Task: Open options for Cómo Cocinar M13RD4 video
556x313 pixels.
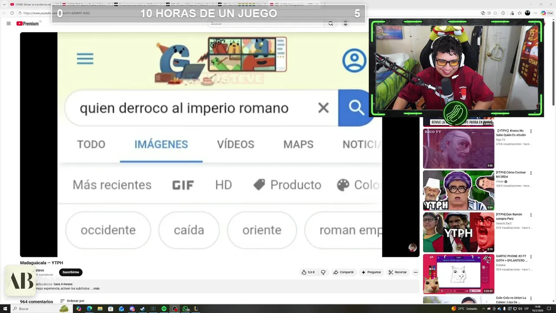Action: pos(530,173)
